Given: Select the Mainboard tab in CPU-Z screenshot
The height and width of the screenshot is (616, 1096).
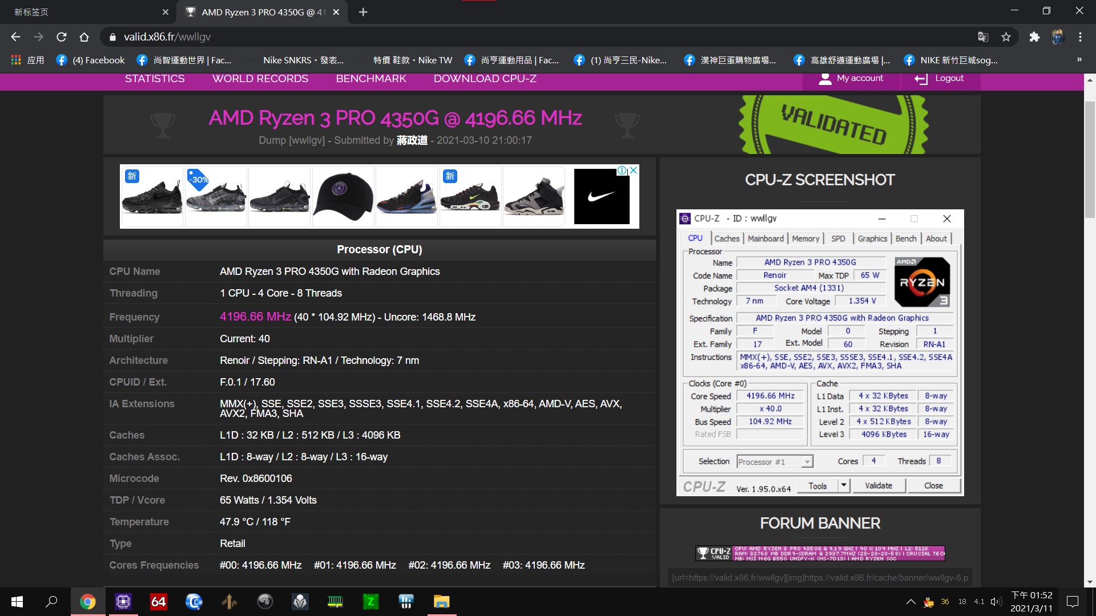Looking at the screenshot, I should point(765,238).
